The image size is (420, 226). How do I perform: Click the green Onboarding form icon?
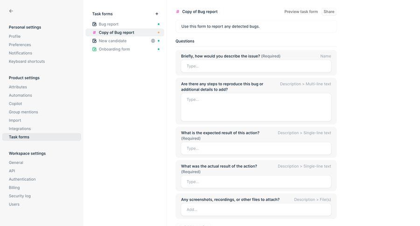pos(94,49)
